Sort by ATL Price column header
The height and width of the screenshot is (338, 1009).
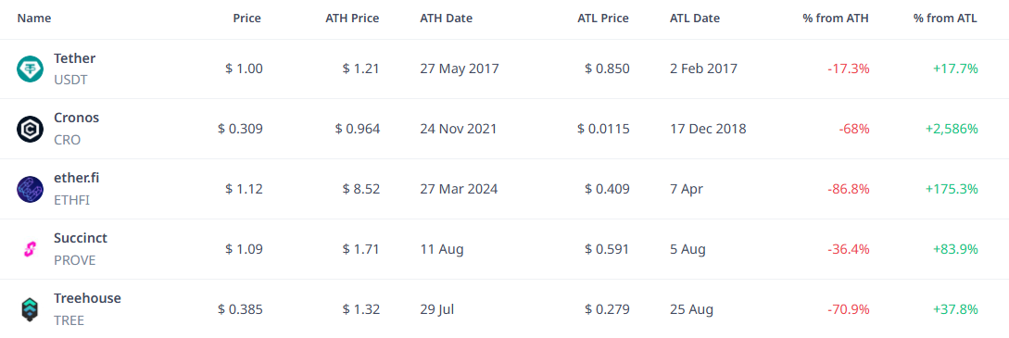tap(603, 19)
